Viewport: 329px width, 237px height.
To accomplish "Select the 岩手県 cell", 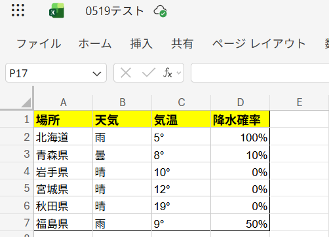I will [64, 171].
